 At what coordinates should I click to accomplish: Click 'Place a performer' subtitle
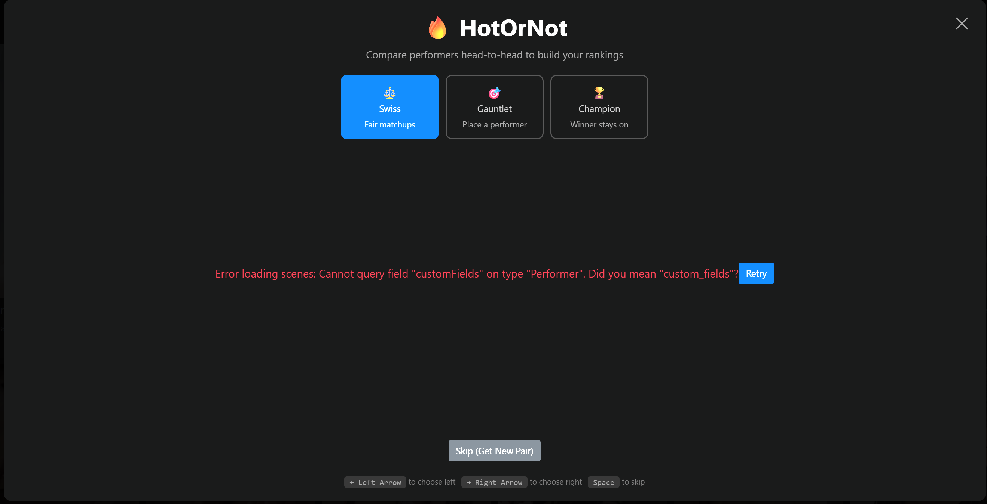click(494, 125)
